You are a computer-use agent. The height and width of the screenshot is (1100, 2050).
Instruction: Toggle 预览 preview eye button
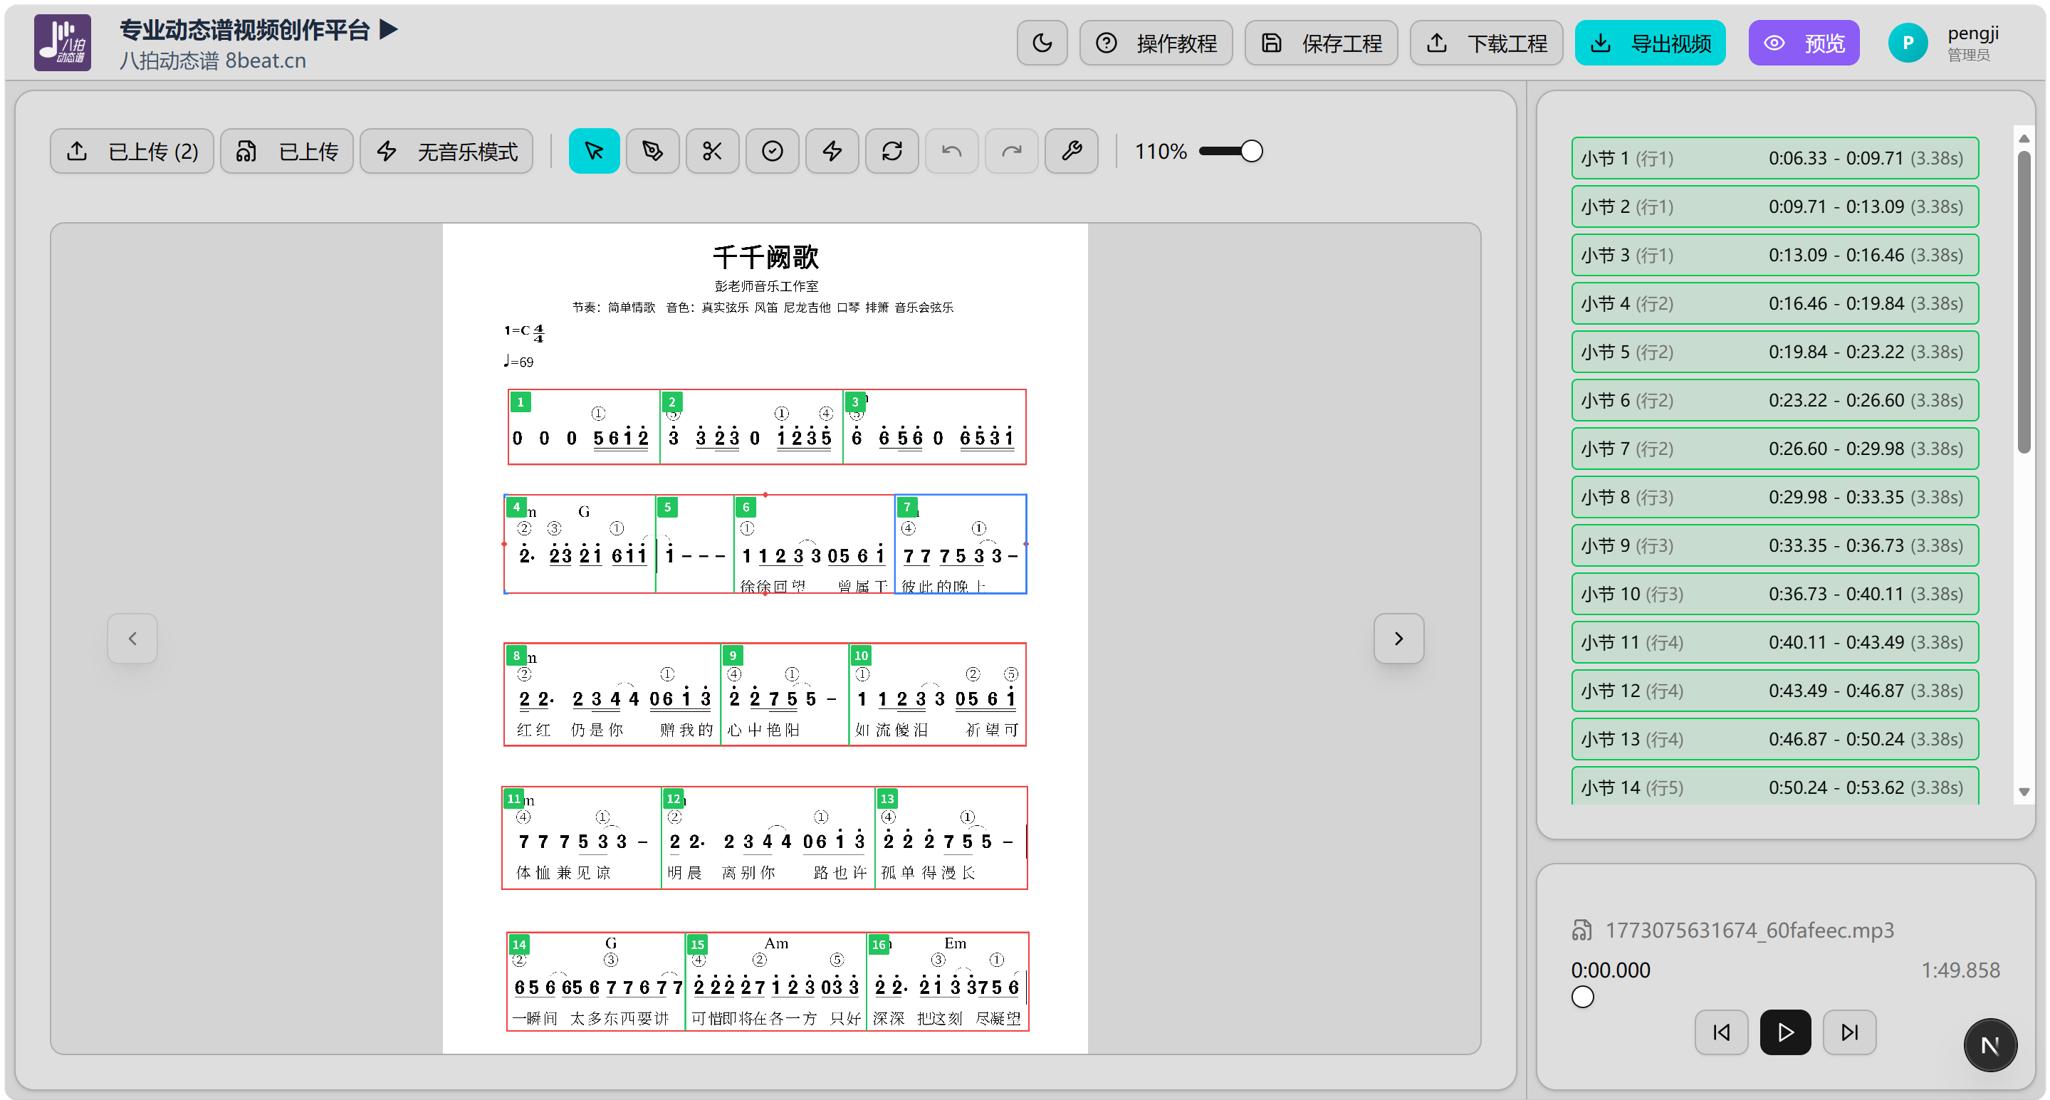pyautogui.click(x=1804, y=43)
